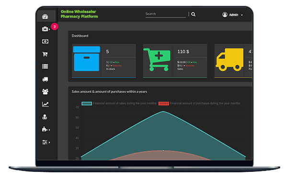Open the blue In-stock box card
Screen dimensions: 296x180
tap(104, 61)
